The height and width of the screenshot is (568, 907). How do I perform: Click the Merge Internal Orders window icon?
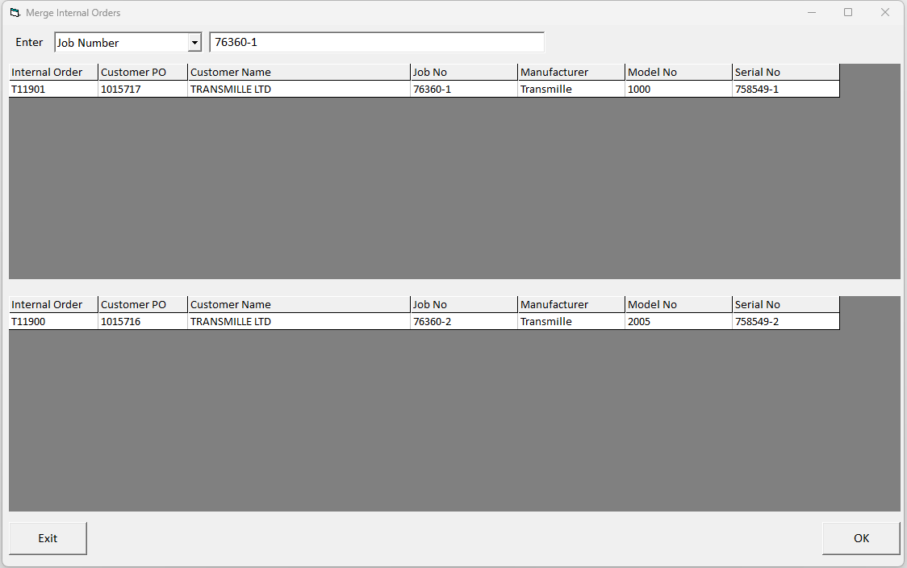coord(15,12)
